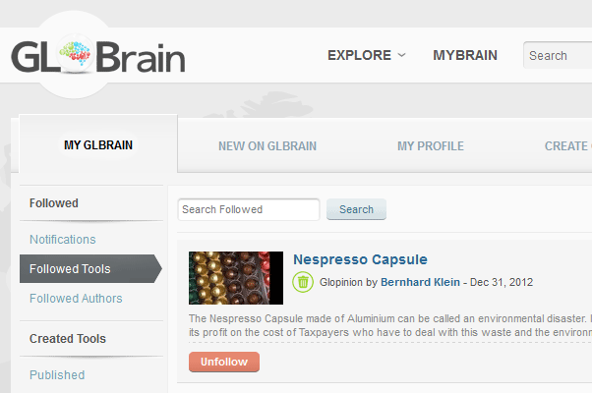Go to MYBRAIN in the top navigation
592x393 pixels.
click(x=465, y=55)
